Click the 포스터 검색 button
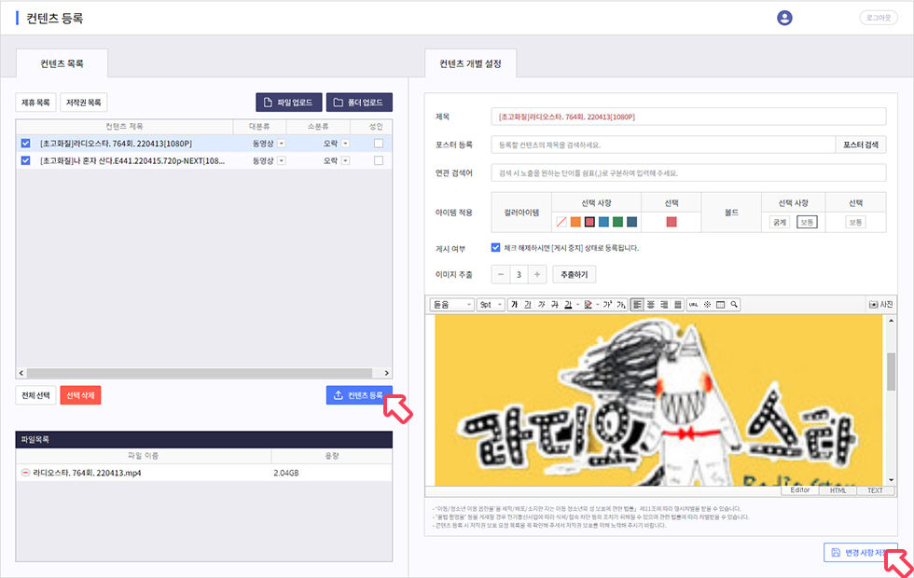 (861, 145)
